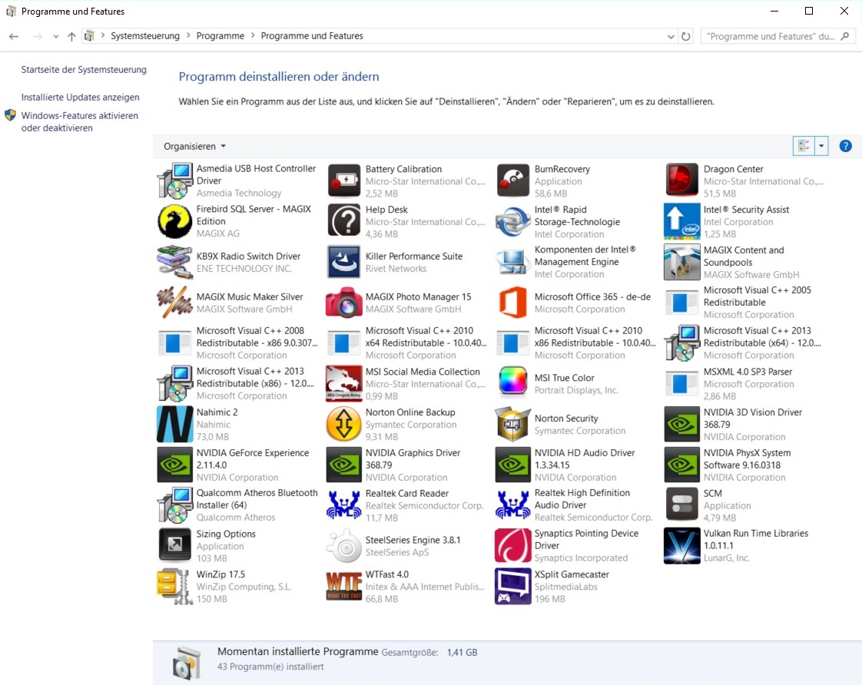Select Komponenten der Intel Management Engine entry
The image size is (862, 685).
click(x=575, y=262)
